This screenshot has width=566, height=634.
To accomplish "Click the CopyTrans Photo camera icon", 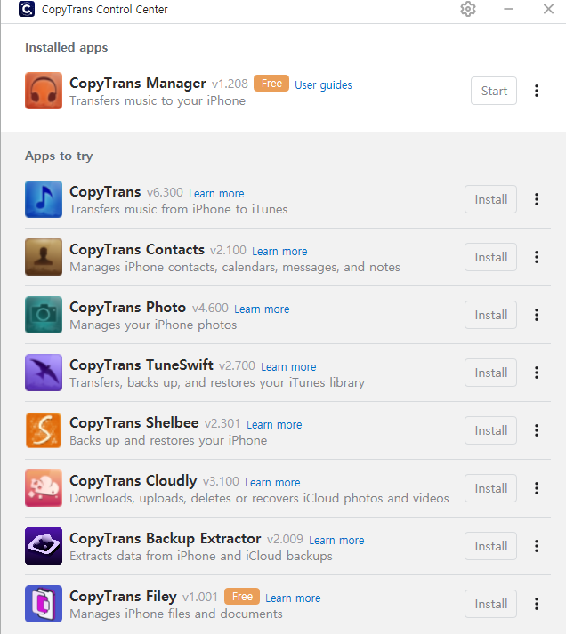I will point(44,315).
